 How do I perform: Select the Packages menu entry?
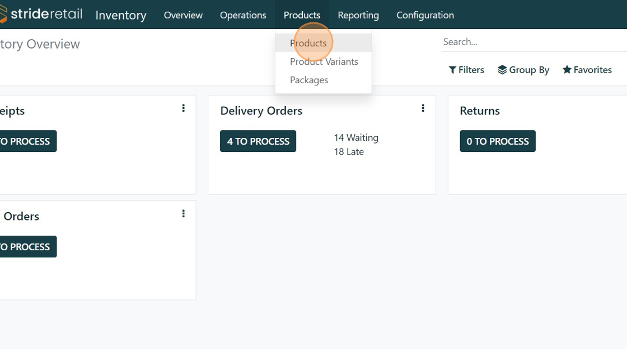tap(309, 80)
